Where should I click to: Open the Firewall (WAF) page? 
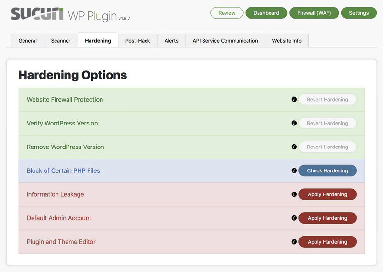pyautogui.click(x=314, y=13)
